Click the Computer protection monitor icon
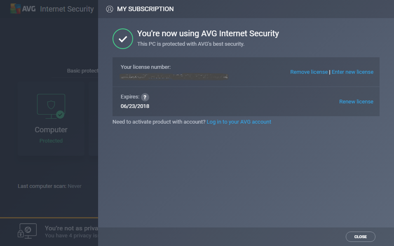 51,106
